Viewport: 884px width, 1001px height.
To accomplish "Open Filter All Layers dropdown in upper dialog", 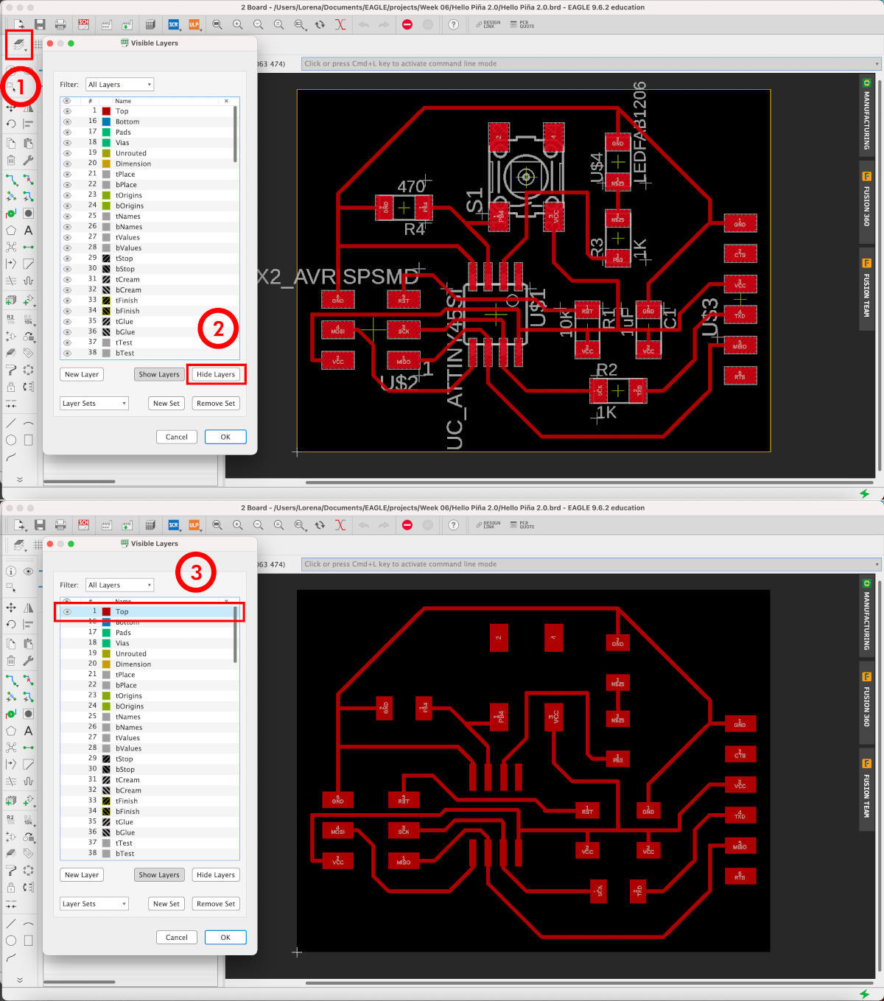I will 119,85.
